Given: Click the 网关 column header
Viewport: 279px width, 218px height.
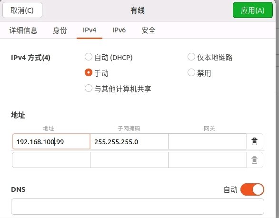Looking at the screenshot, I should (209, 128).
